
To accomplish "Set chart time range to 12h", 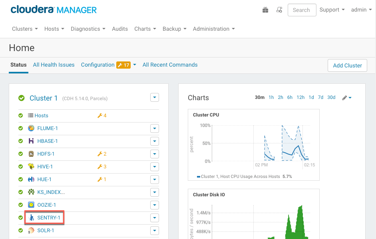I will pyautogui.click(x=300, y=97).
